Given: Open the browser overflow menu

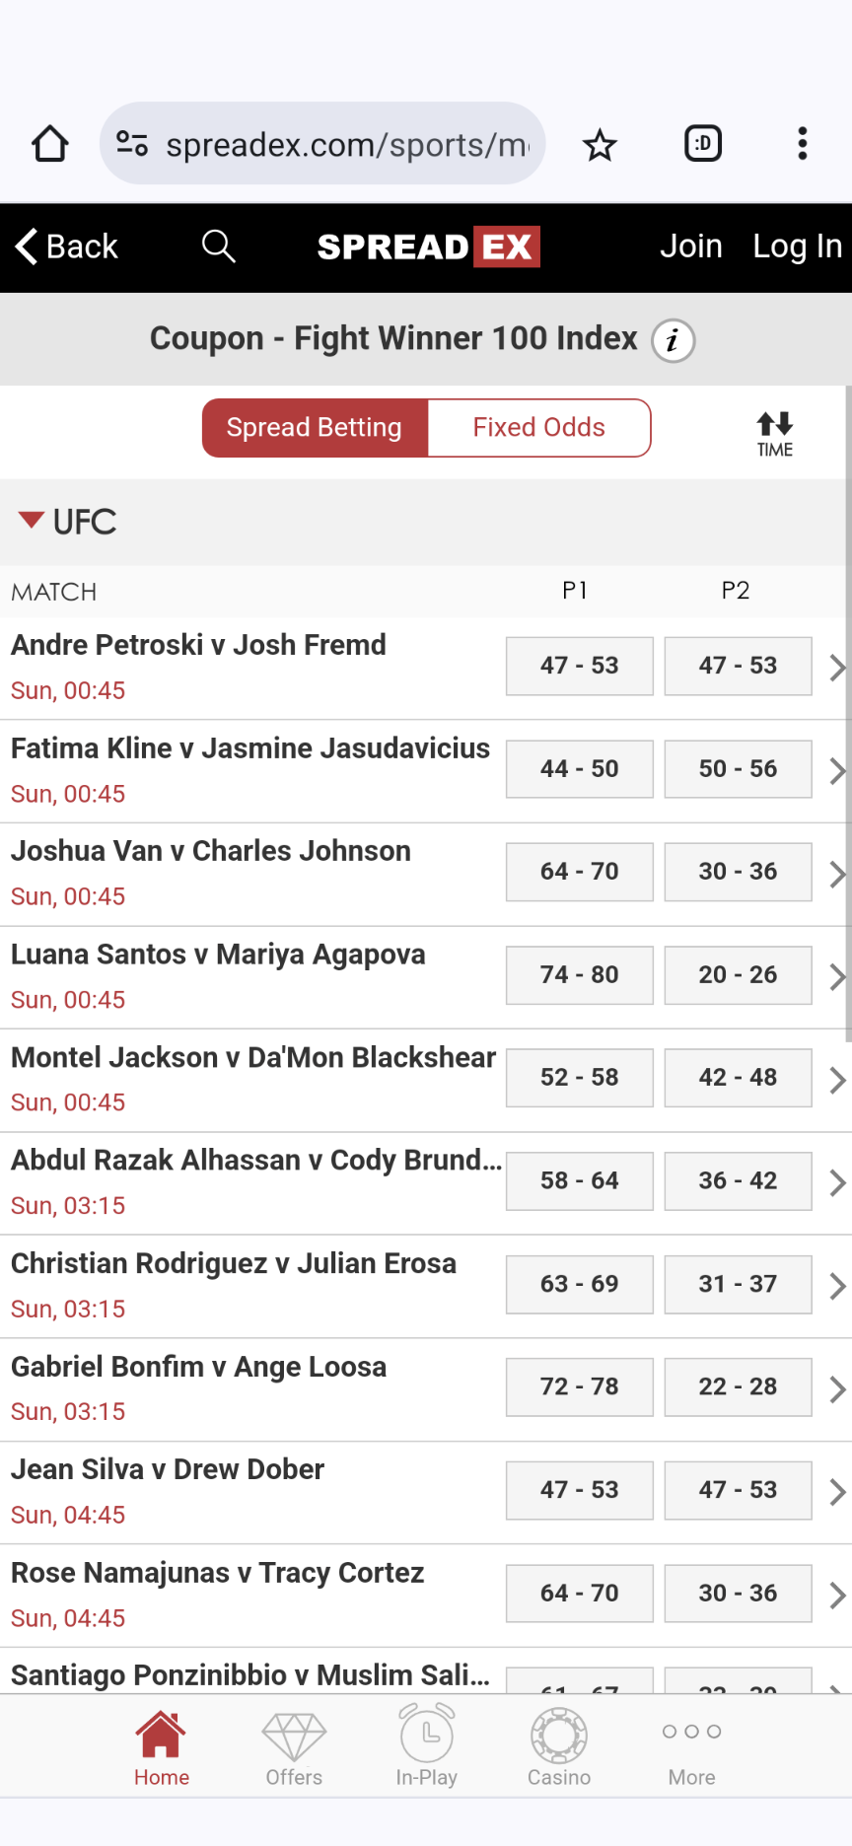Looking at the screenshot, I should pyautogui.click(x=802, y=143).
